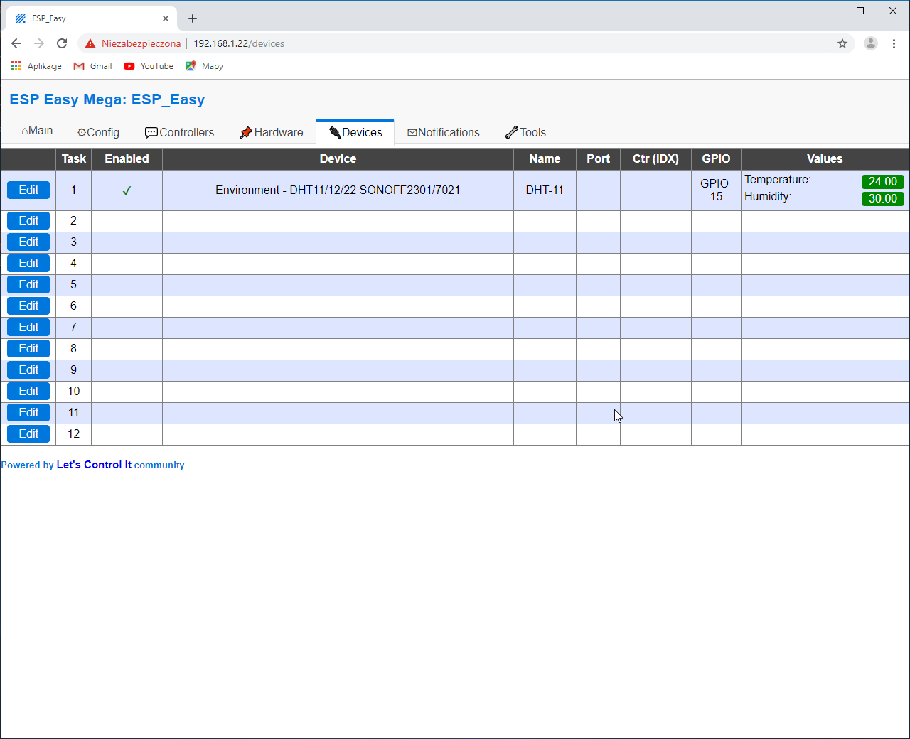The width and height of the screenshot is (910, 739).
Task: Switch to the Main tab
Action: pos(37,131)
